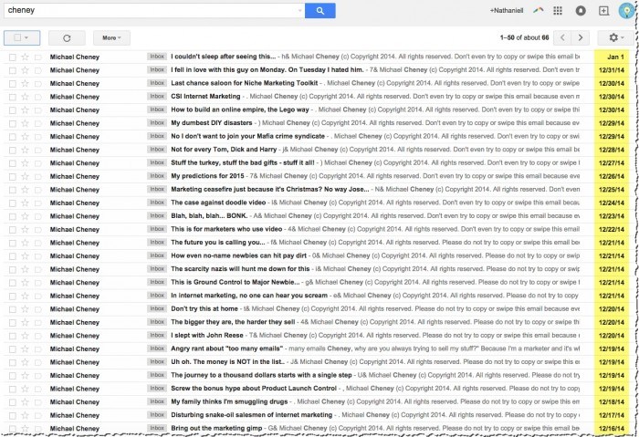This screenshot has width=639, height=437.
Task: Mark 'How to build an online empire' as important
Action: pos(38,110)
